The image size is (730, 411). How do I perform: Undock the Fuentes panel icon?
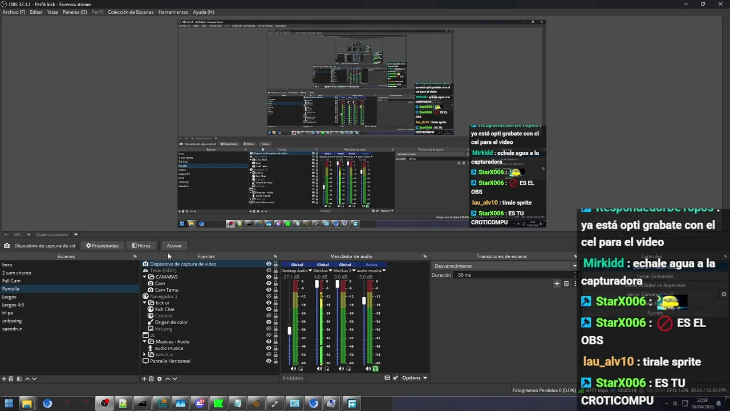275,256
